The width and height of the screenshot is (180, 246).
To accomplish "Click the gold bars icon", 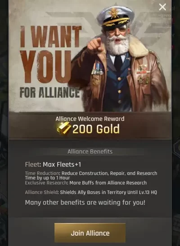I will pyautogui.click(x=64, y=128).
